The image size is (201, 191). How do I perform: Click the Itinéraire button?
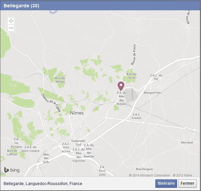pyautogui.click(x=166, y=183)
